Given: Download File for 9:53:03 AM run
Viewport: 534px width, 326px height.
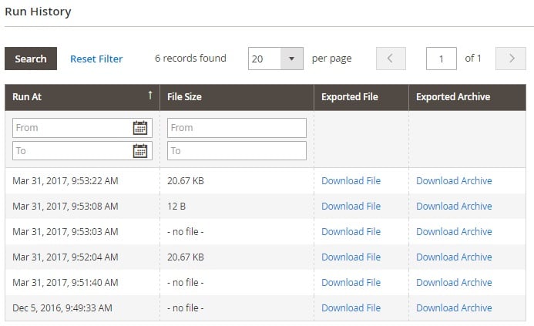Looking at the screenshot, I should (351, 232).
